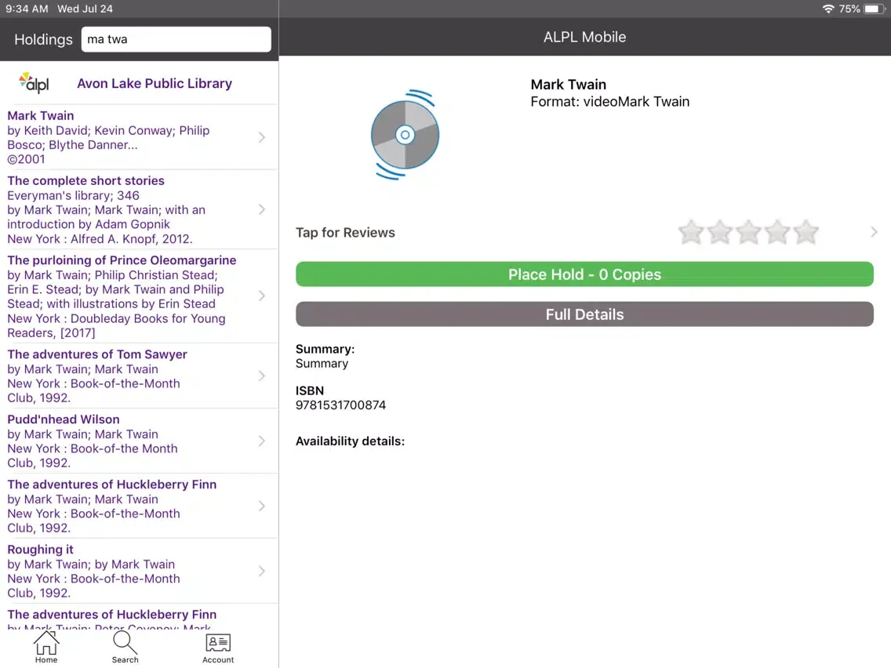Open the Full Details button
Viewport: 891px width, 668px height.
[x=584, y=314]
